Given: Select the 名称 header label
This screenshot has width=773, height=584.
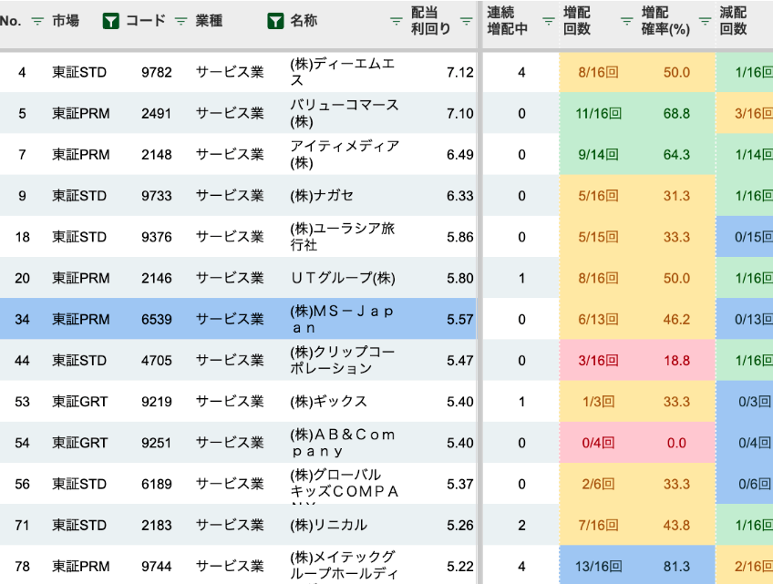Looking at the screenshot, I should 304,21.
